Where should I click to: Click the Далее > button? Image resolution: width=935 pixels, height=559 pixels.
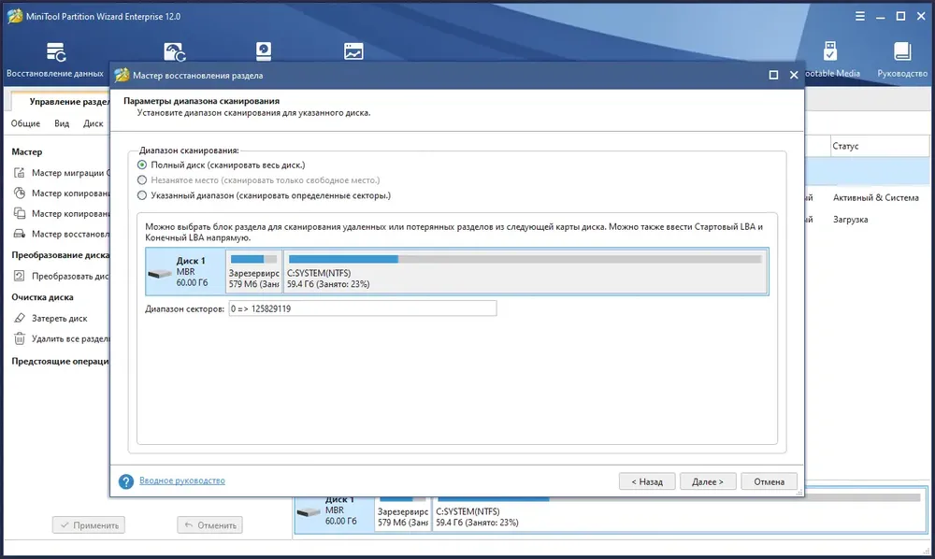[x=708, y=481]
